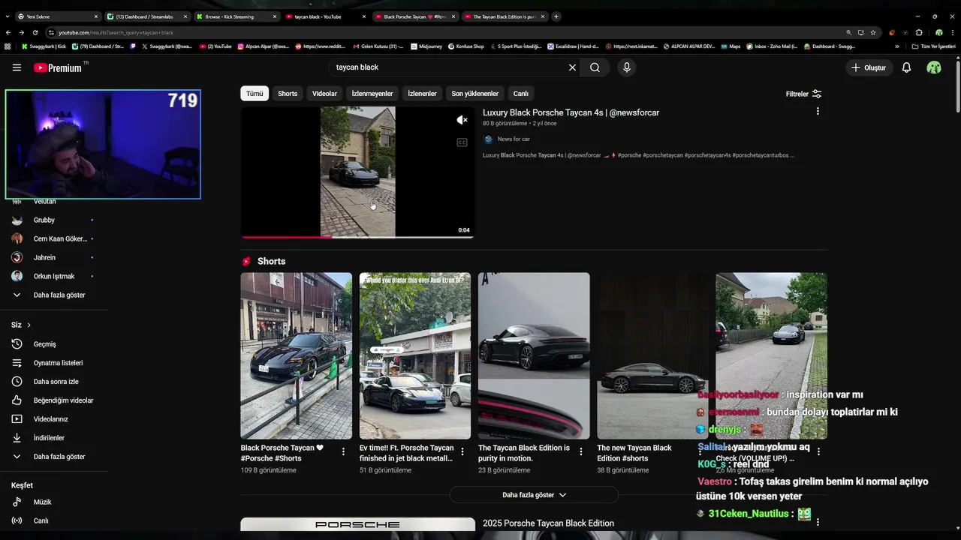Viewport: 961px width, 540px height.
Task: Select the Videolar filter chip
Action: pyautogui.click(x=324, y=94)
